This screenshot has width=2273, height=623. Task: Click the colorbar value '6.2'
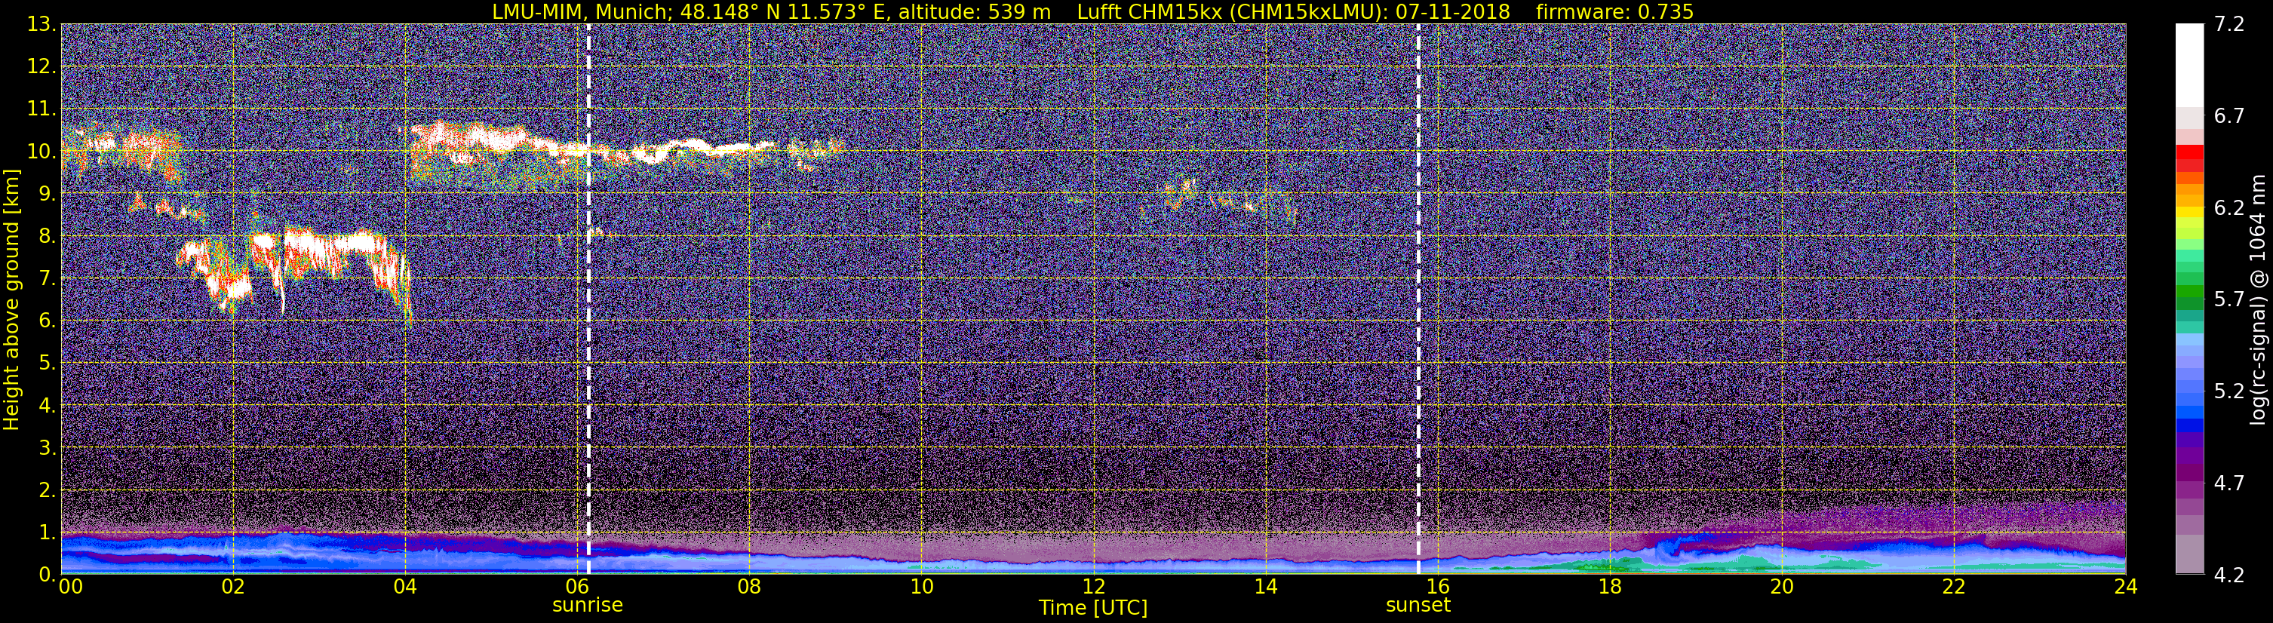(2229, 208)
